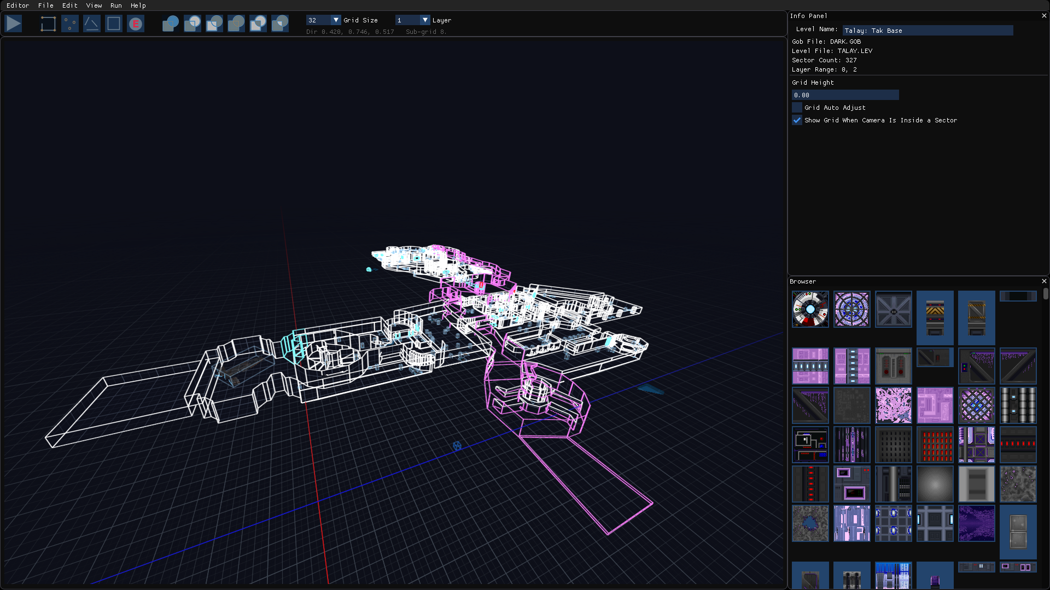Click the 'Level File: TALAY.LEV' text
The width and height of the screenshot is (1050, 590).
point(832,51)
